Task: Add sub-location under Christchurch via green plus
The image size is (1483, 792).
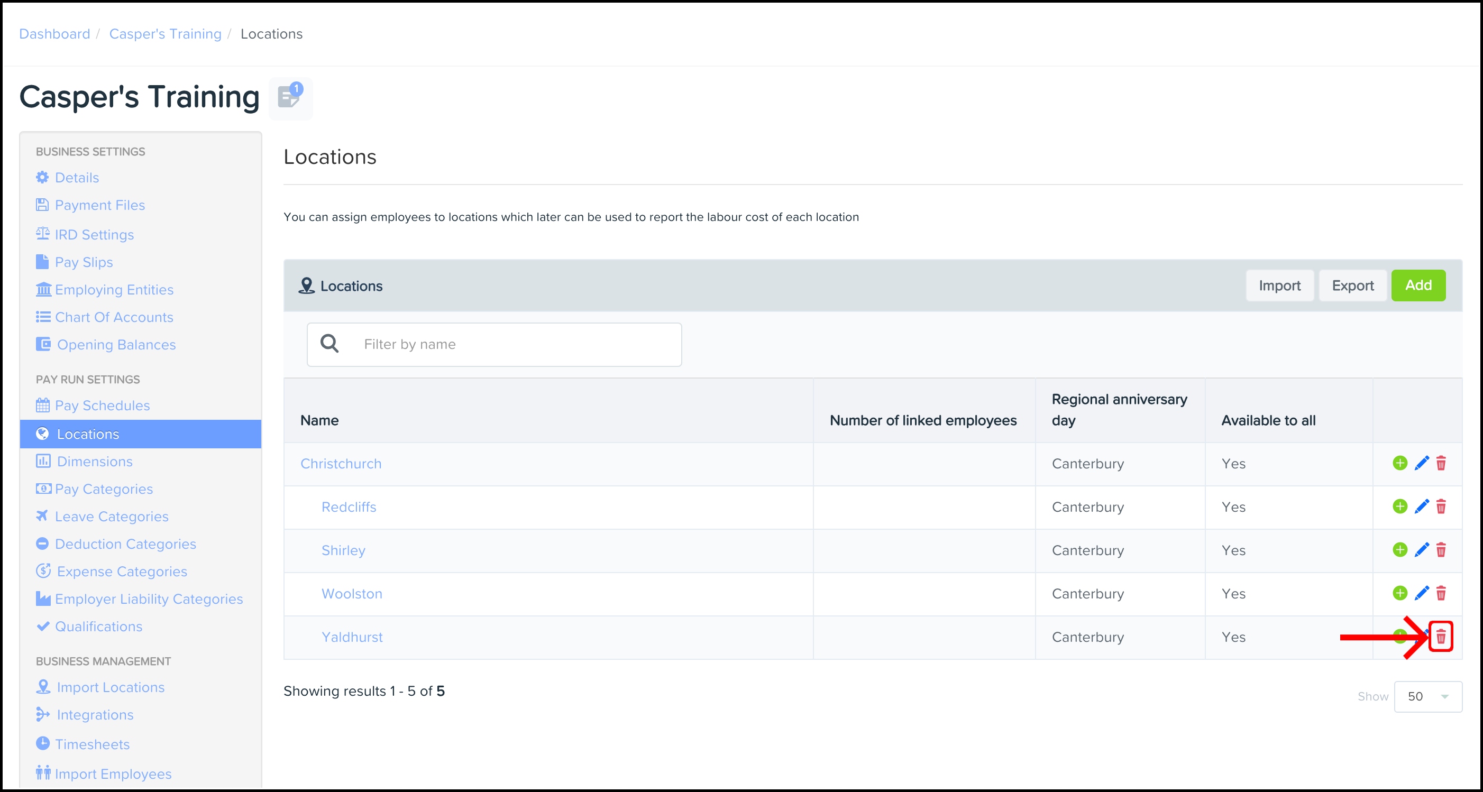Action: pos(1399,463)
